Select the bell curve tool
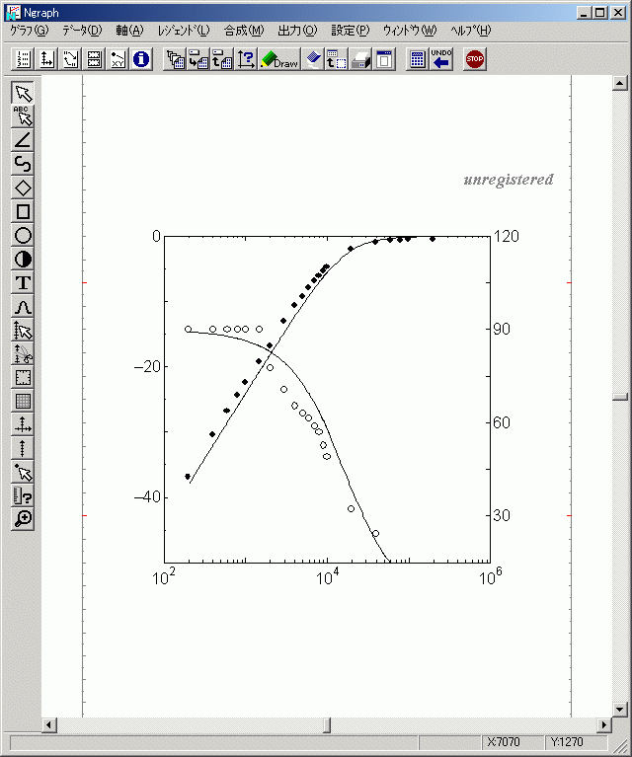This screenshot has height=757, width=632. click(24, 306)
